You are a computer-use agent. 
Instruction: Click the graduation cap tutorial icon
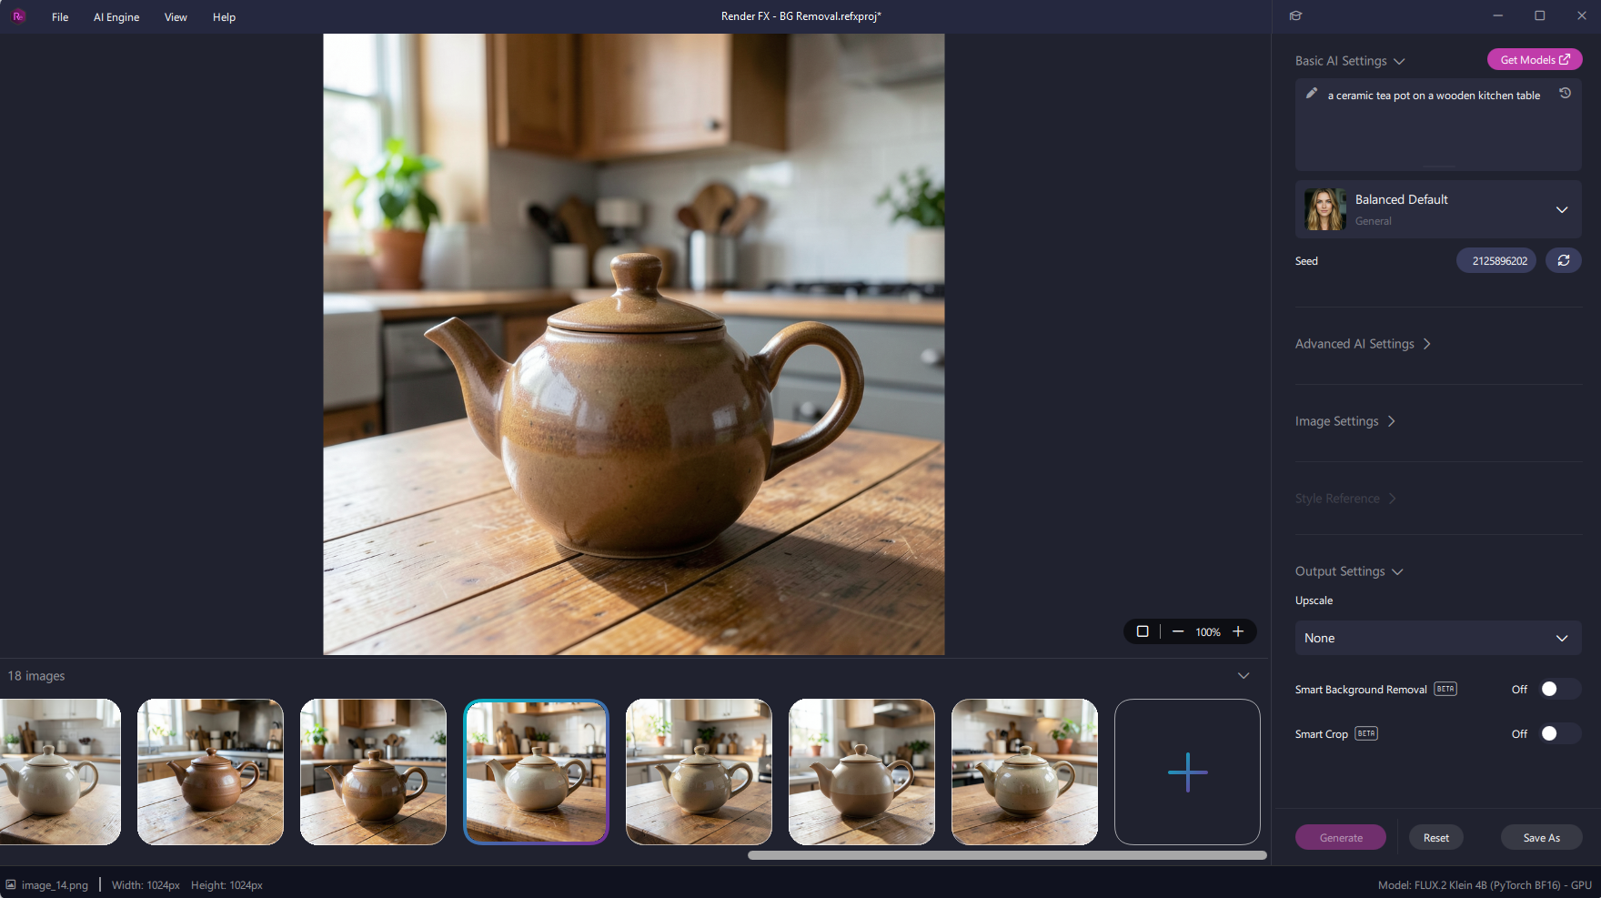(x=1296, y=15)
